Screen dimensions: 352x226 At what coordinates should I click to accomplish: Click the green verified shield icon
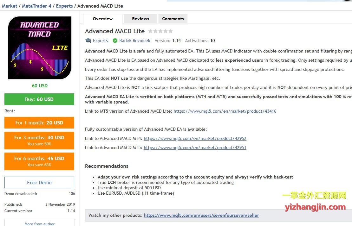click(115, 41)
